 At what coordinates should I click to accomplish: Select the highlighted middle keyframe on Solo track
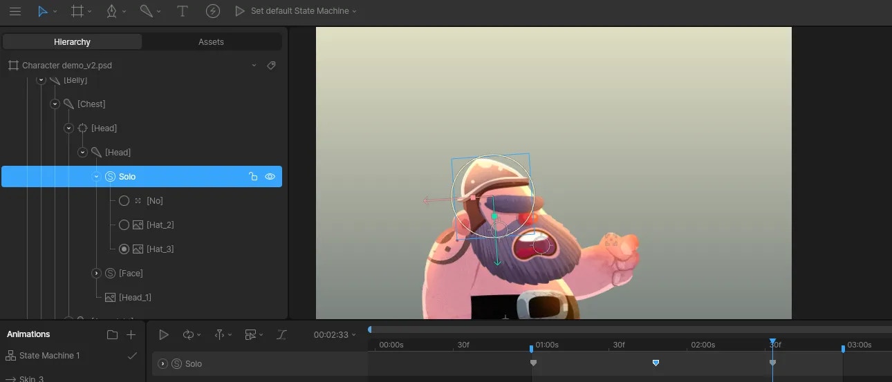(x=656, y=363)
